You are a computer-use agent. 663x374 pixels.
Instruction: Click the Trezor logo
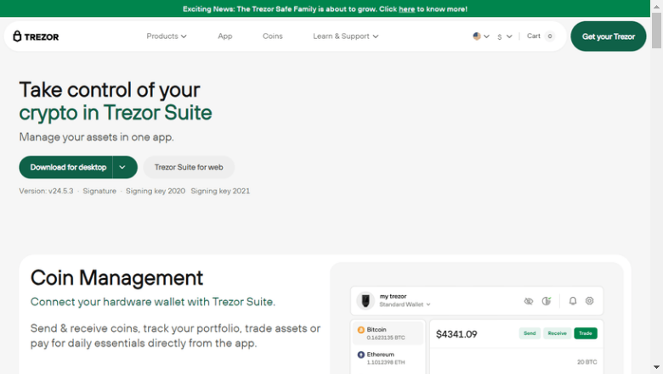click(36, 36)
